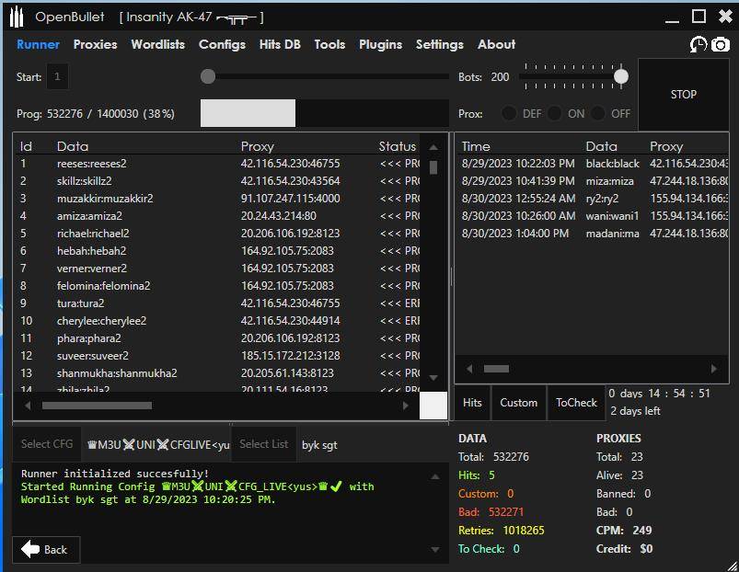Screen dimensions: 739x572
Task: Click the log panel scroll-down arrow
Action: coord(434,549)
